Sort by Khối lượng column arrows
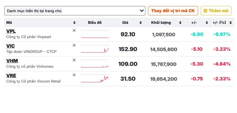Screen dimensions: 237x113 tap(180, 23)
